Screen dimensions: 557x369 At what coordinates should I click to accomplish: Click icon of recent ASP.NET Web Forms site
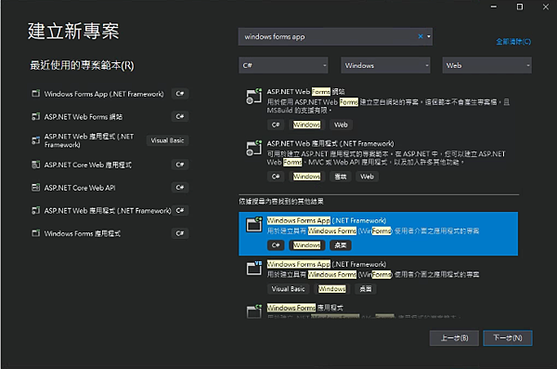(36, 117)
